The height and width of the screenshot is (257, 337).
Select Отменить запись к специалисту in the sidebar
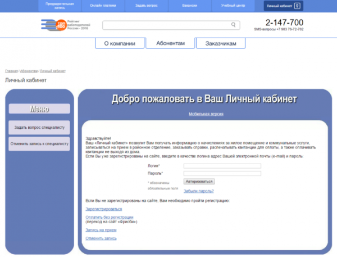pyautogui.click(x=39, y=144)
